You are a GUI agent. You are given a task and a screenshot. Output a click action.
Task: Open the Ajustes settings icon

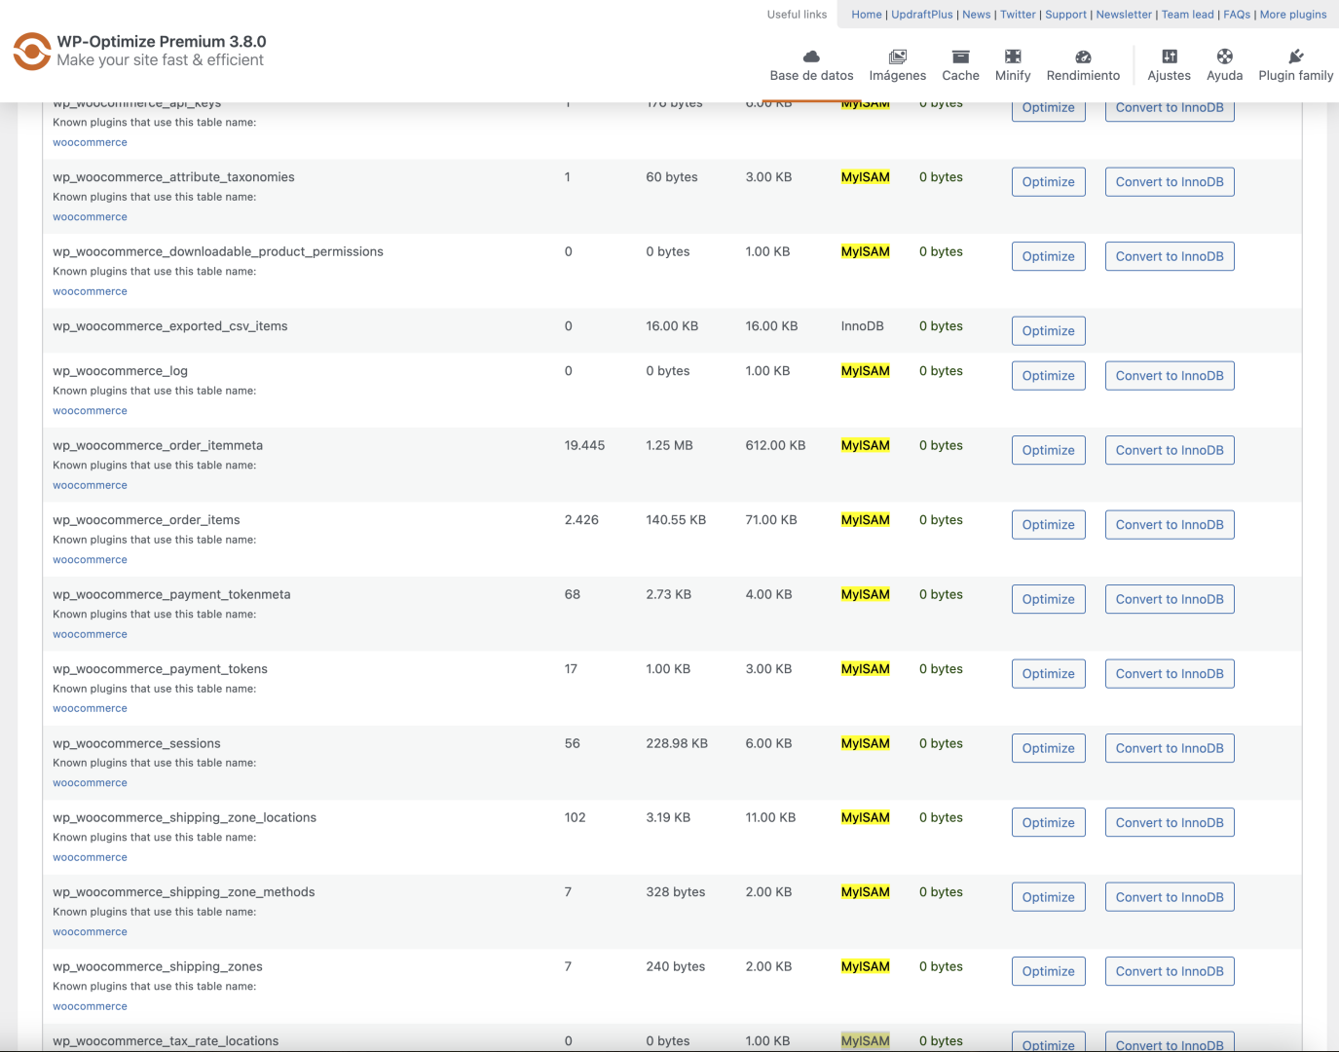1170,56
